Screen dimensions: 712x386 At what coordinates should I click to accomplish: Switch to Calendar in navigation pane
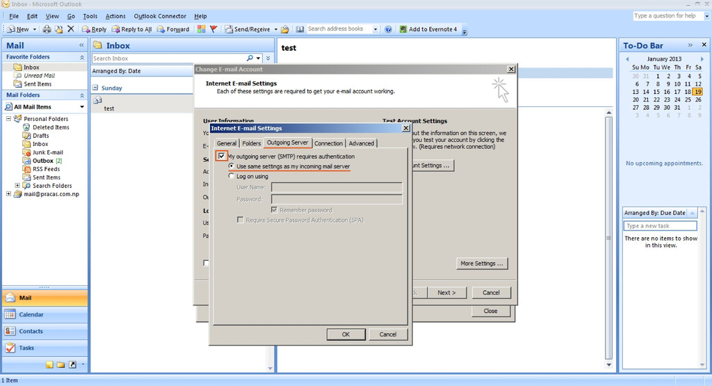[x=45, y=314]
